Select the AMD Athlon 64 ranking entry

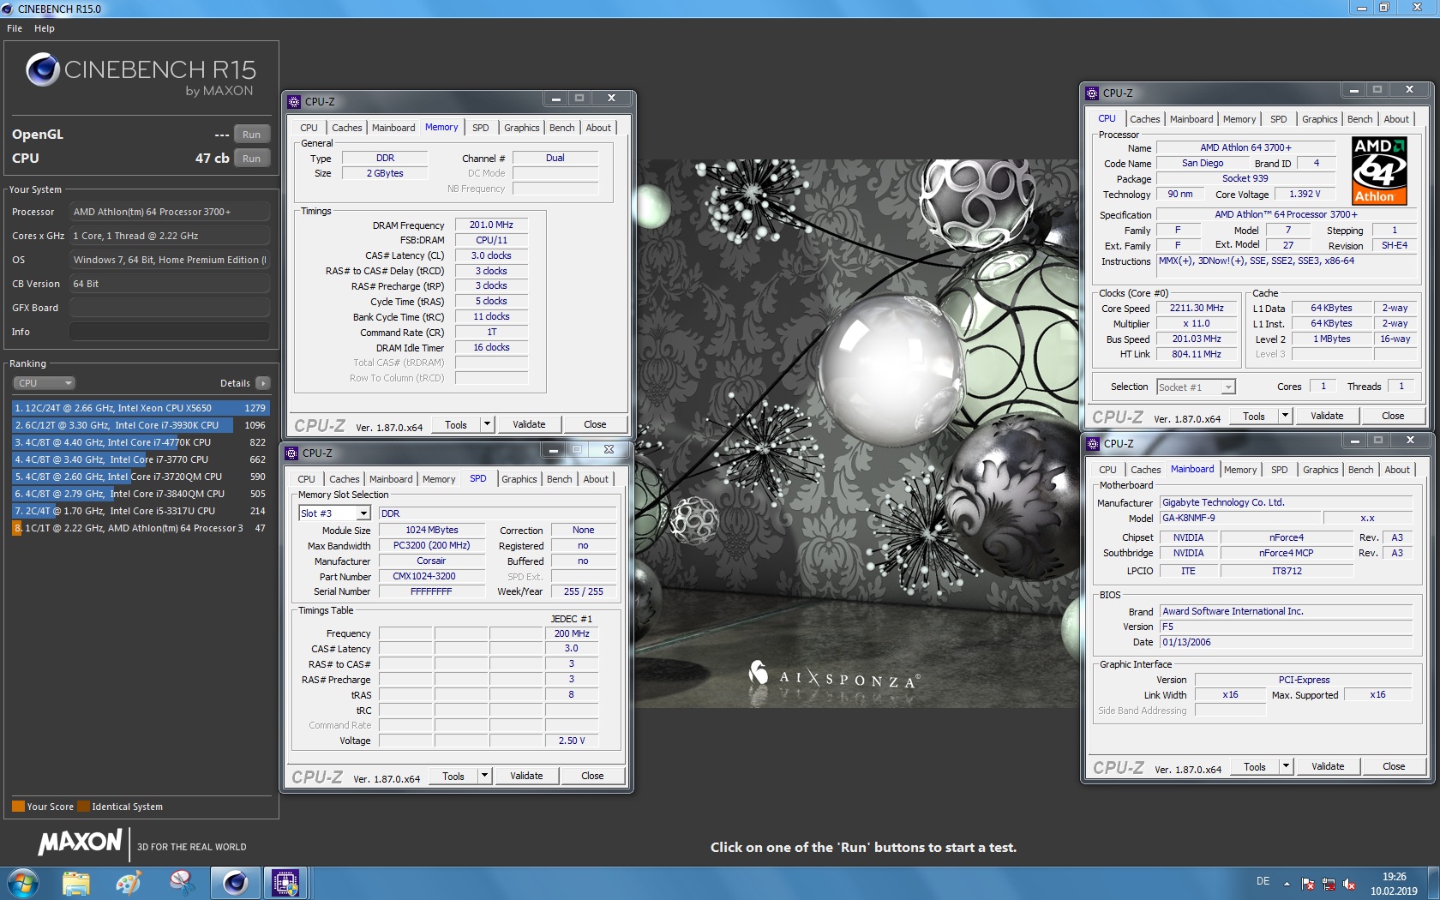point(141,528)
